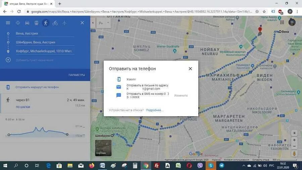Viewport: 302px width, 170px height.
Task: Open the Google account avatar
Action: (292, 23)
